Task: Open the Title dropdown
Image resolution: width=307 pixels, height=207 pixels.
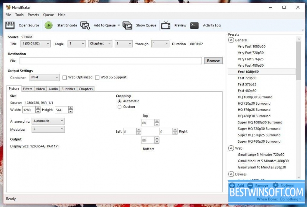Action: tap(35, 44)
